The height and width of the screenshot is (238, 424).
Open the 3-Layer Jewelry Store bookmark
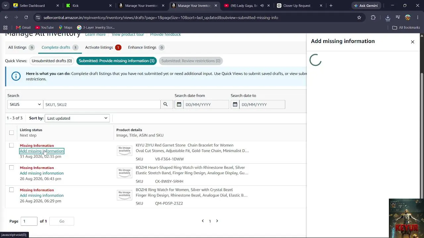pos(96,27)
